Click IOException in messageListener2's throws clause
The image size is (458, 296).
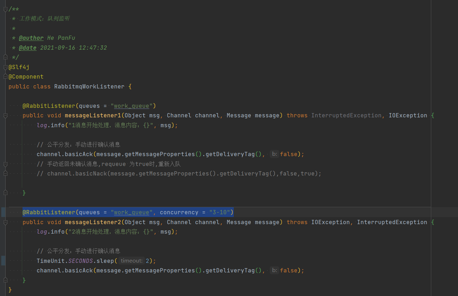coord(331,222)
